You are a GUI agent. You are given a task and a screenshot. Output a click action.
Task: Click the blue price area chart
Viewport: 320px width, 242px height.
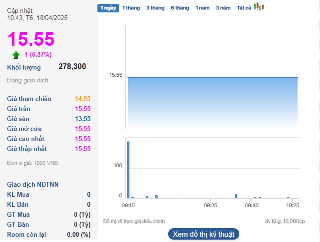click(x=212, y=102)
